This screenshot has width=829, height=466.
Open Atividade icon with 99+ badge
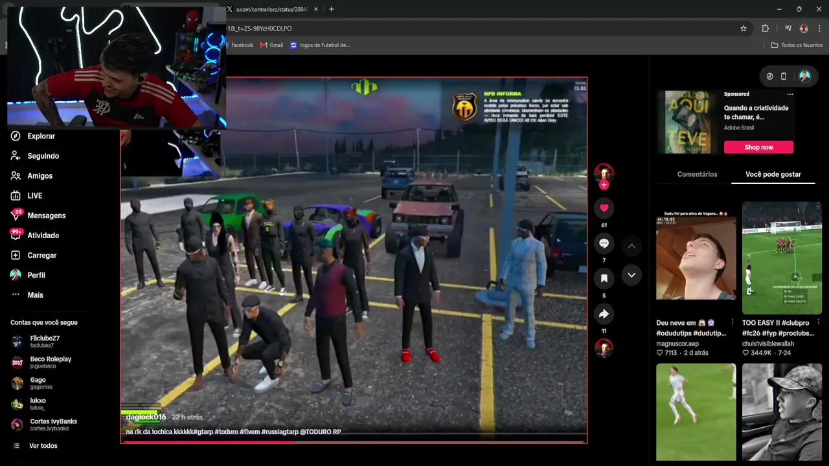coord(16,236)
